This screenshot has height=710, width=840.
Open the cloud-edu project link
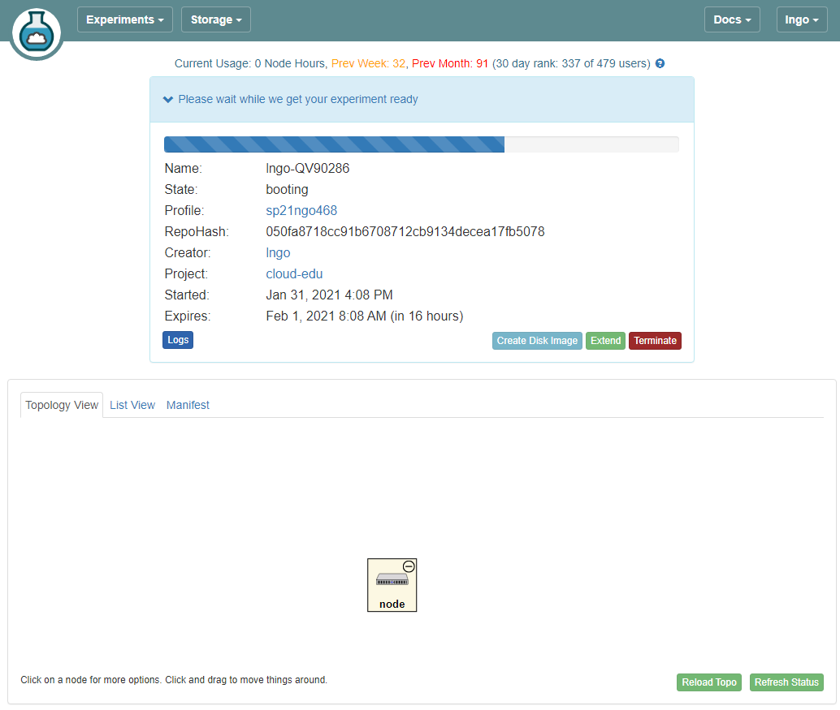(x=294, y=273)
